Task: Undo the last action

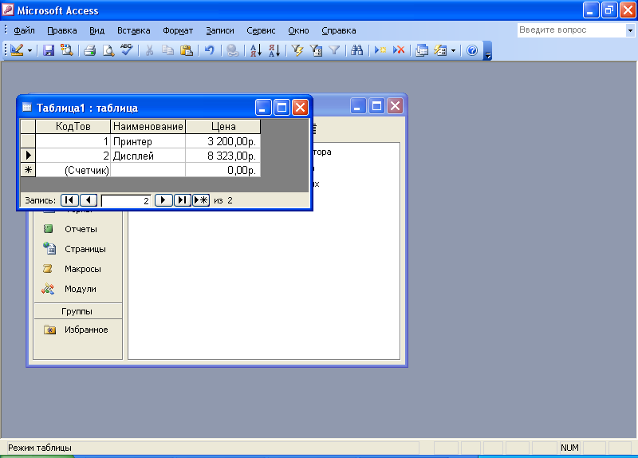Action: pos(209,50)
